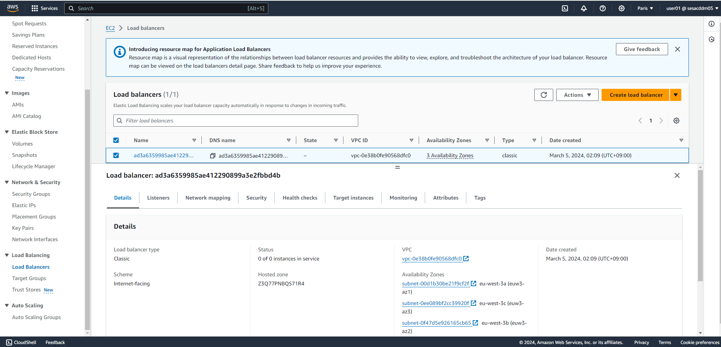Open external link icon for subnet-00d1b30be21f9cf2f

[x=473, y=283]
